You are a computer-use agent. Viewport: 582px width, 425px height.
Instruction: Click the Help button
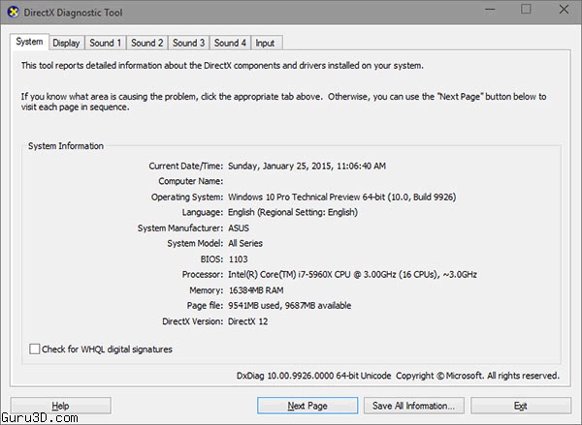(60, 406)
